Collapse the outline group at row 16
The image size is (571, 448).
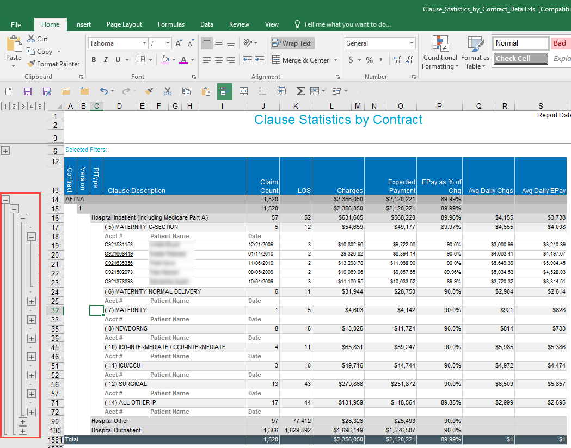pos(22,218)
